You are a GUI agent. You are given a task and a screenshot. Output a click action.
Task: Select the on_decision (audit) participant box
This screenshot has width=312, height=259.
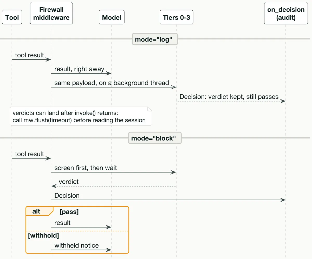pyautogui.click(x=286, y=13)
